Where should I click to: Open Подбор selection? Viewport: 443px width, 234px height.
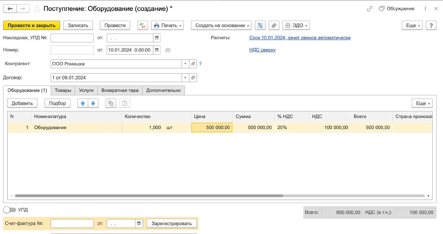tap(58, 103)
